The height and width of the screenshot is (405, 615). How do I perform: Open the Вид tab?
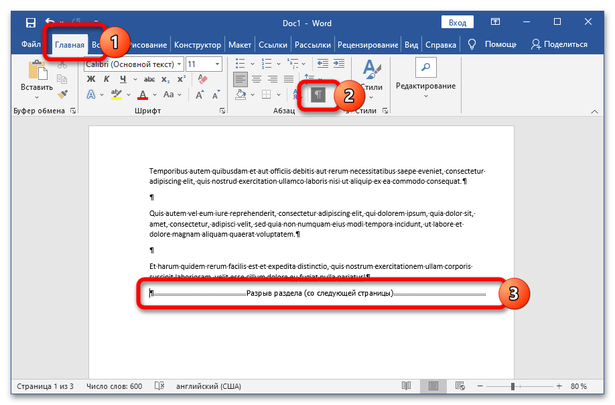pos(411,45)
